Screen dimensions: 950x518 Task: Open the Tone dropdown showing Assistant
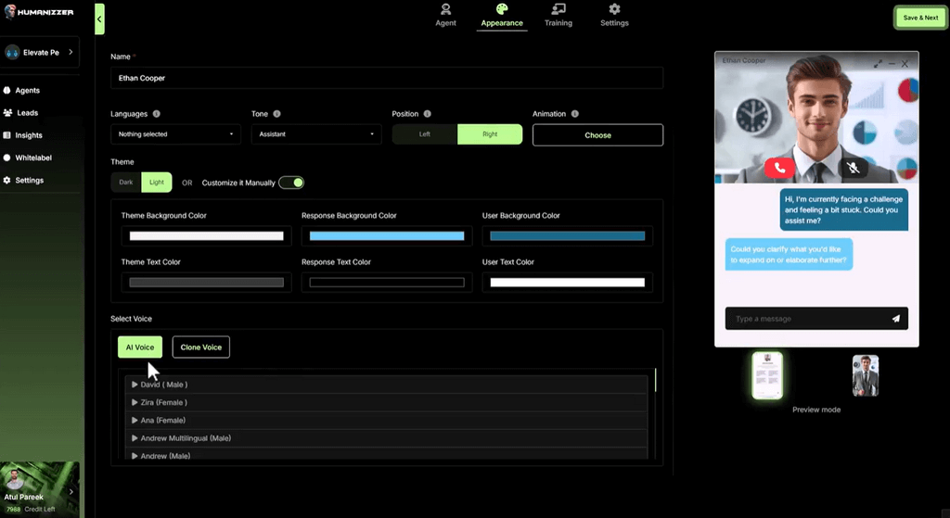pos(316,134)
